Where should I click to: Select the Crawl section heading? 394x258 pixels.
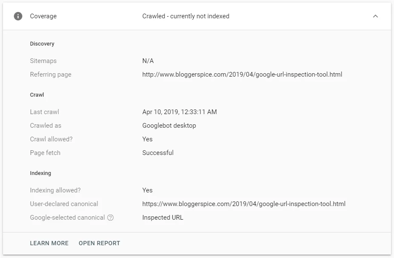click(37, 95)
